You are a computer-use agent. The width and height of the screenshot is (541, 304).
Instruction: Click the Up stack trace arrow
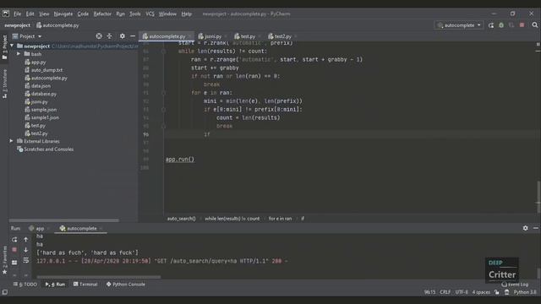26,240
